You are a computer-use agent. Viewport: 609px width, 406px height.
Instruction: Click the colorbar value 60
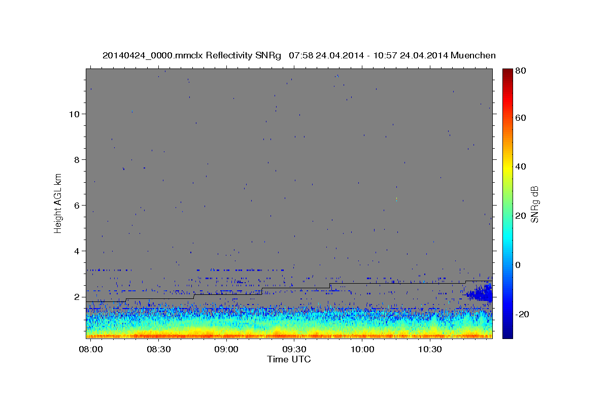point(520,118)
